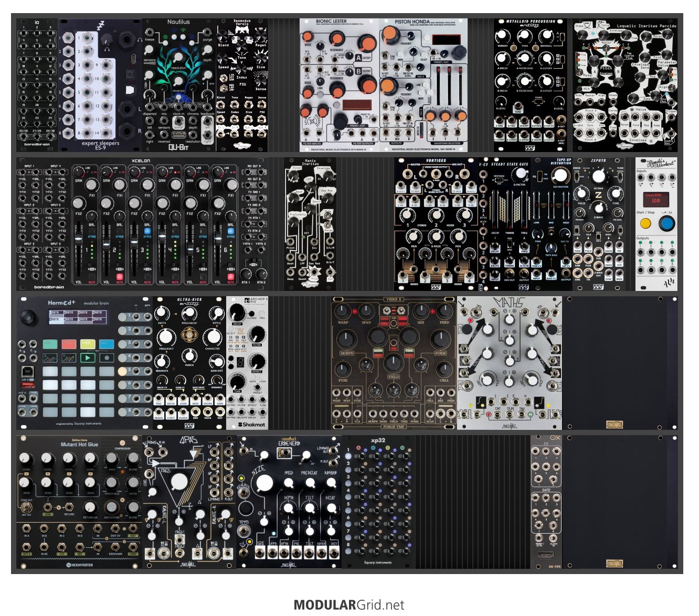Select the Bionic Lester module
The height and width of the screenshot is (616, 699).
(339, 85)
